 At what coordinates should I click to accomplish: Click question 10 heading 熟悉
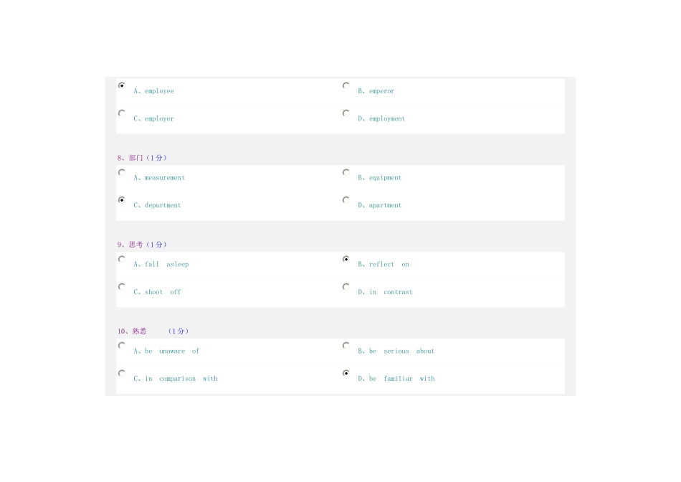139,331
